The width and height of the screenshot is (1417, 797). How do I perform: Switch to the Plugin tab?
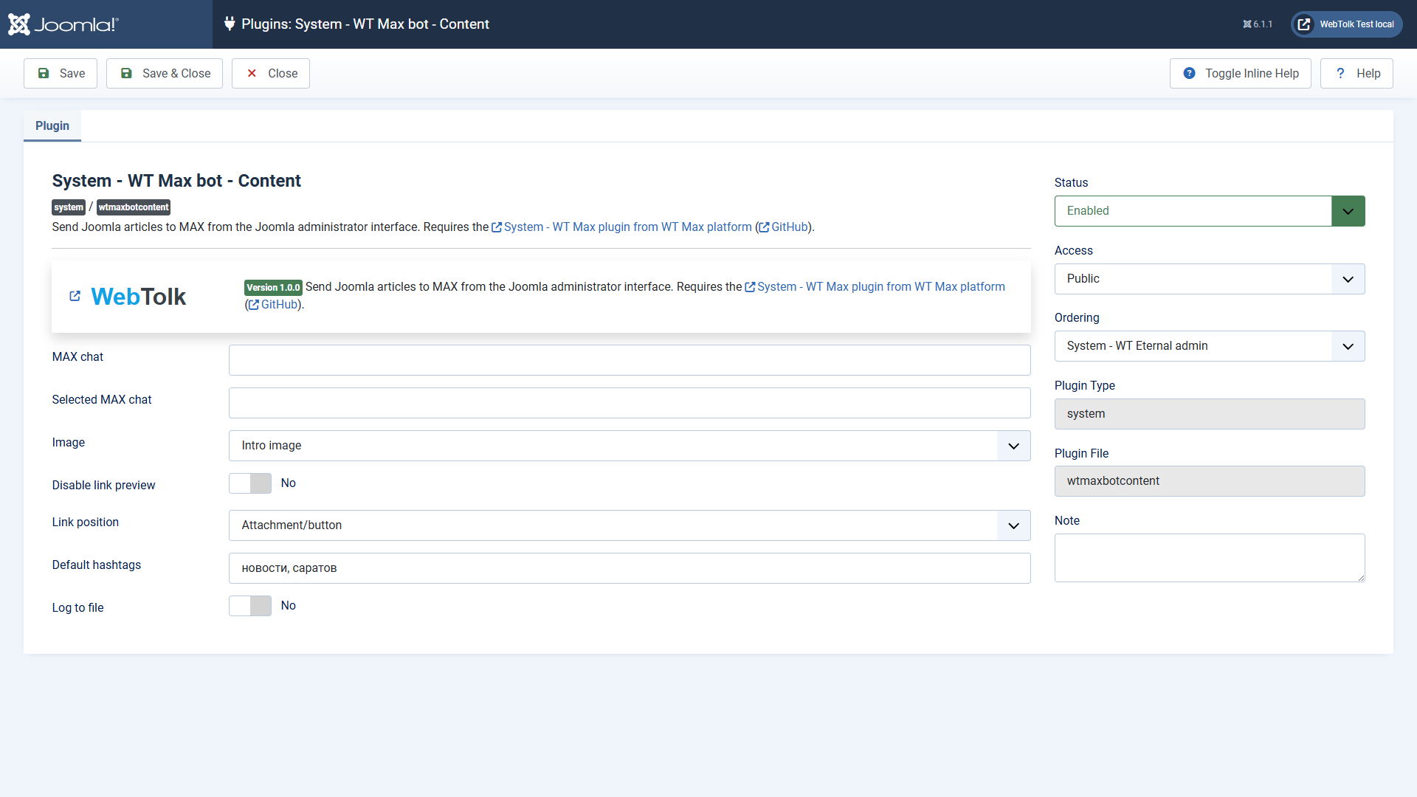pyautogui.click(x=52, y=126)
